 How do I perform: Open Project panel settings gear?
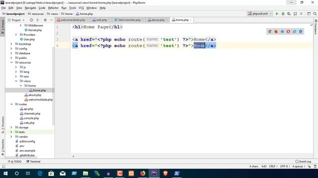tap(45, 20)
